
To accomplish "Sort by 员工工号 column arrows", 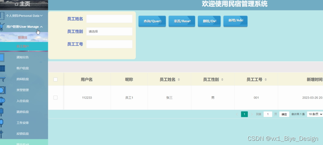I will tap(266, 80).
